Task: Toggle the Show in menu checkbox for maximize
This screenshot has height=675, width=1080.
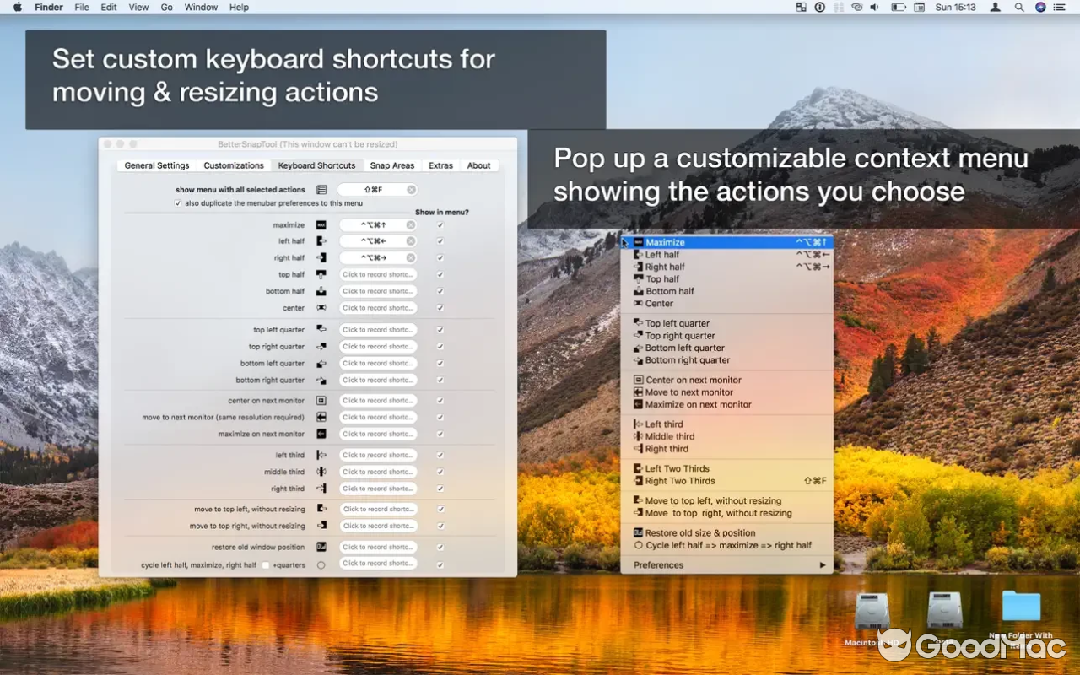Action: click(x=440, y=224)
